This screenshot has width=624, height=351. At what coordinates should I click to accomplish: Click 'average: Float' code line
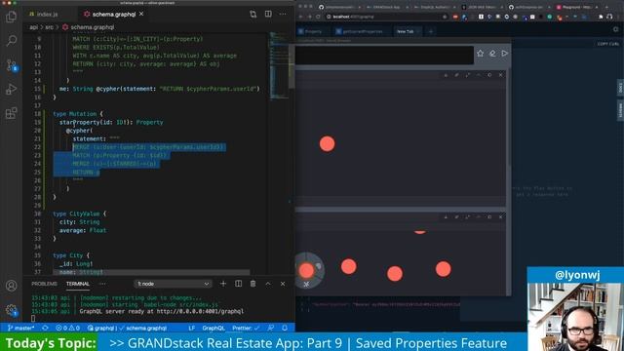83,230
